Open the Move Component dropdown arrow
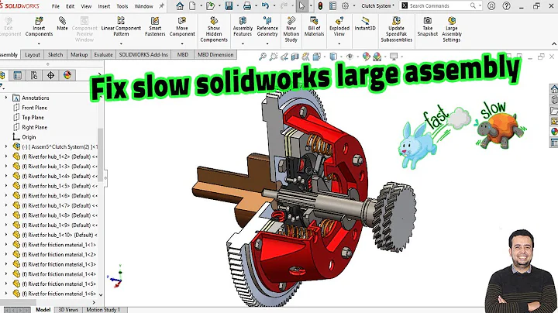Image resolution: width=558 pixels, height=313 pixels. point(182,43)
